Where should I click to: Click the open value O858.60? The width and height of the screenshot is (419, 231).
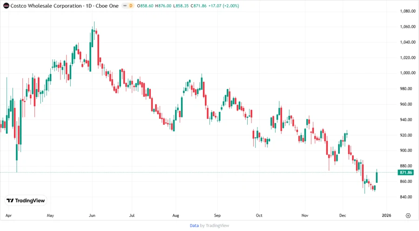tap(145, 6)
